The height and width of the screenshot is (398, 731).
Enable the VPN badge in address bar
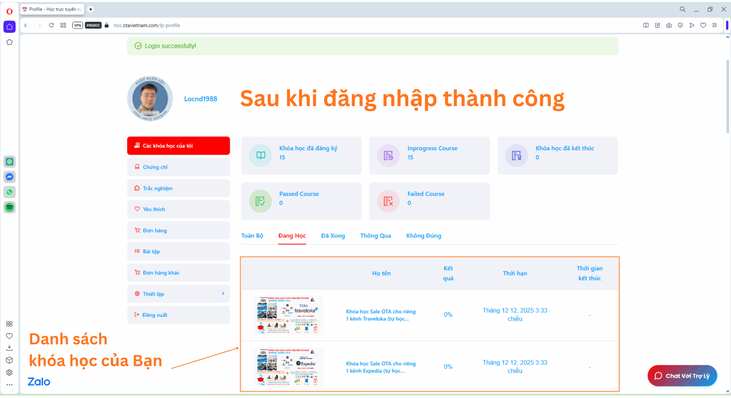[77, 25]
